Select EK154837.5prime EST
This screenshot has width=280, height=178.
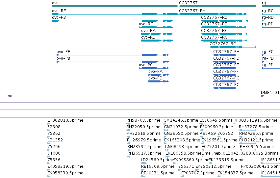(219, 176)
